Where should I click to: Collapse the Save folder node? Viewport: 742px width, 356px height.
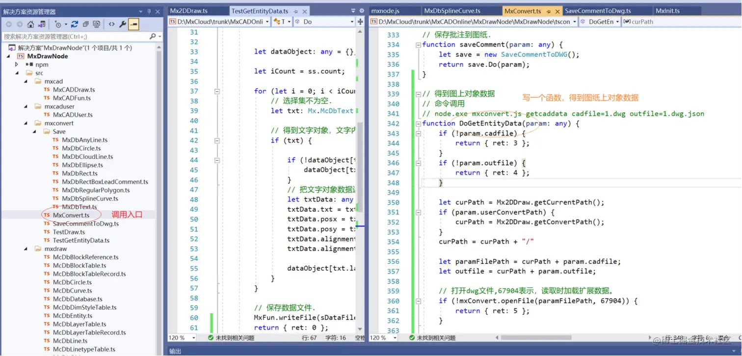[x=35, y=131]
